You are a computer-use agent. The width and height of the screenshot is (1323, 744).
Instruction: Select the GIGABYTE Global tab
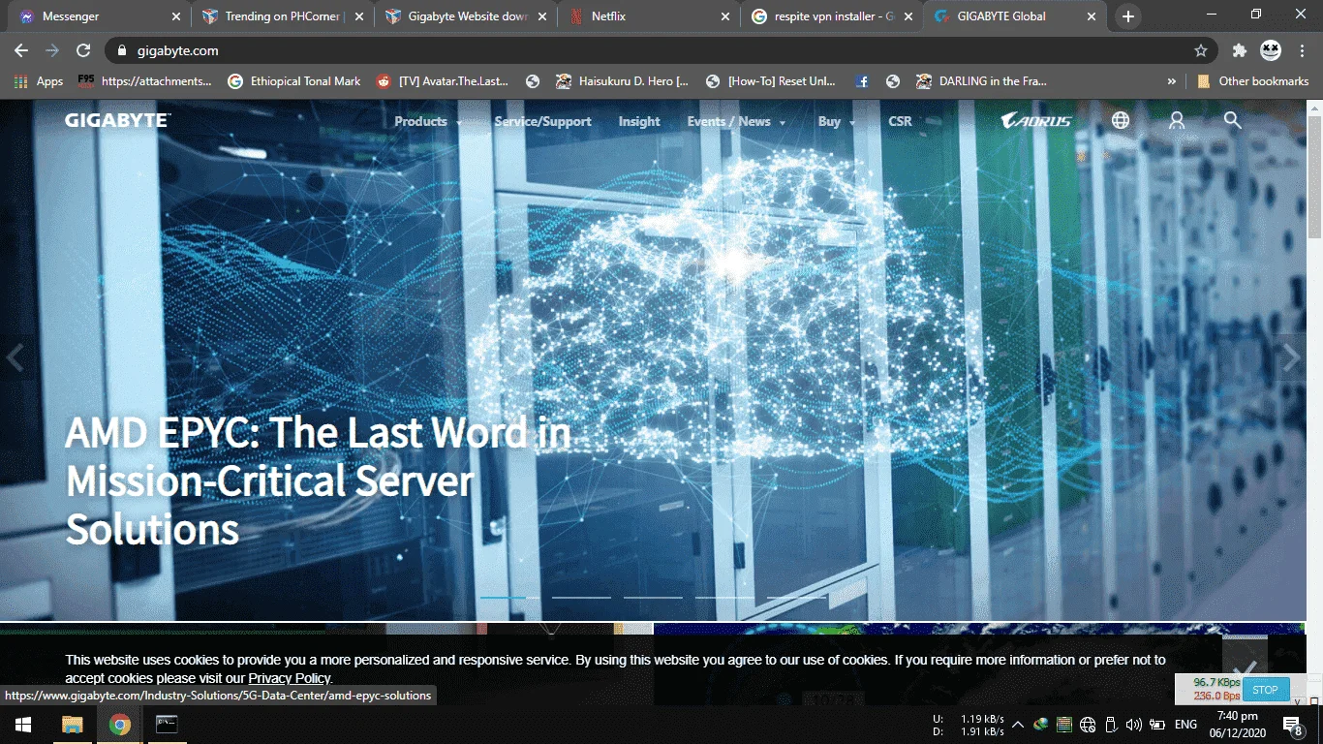(1014, 16)
